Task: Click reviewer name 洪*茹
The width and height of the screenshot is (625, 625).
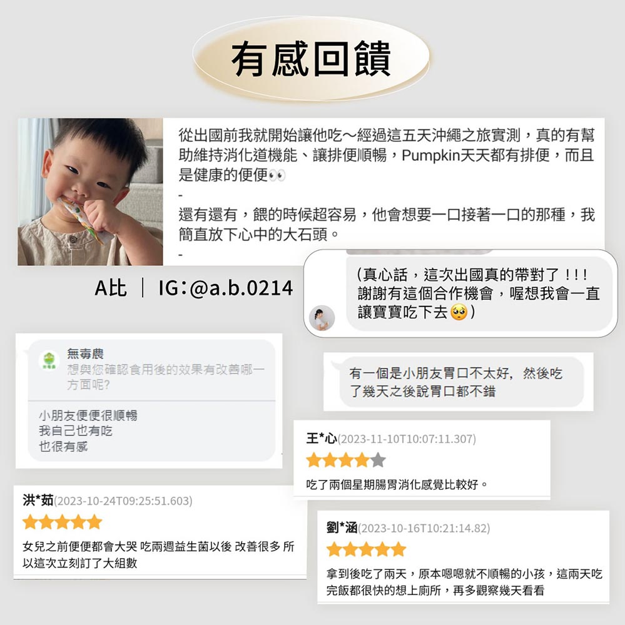Action: pos(38,501)
